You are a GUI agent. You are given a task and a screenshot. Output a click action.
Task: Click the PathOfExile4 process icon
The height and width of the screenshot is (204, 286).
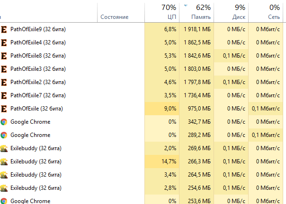pos(4,42)
